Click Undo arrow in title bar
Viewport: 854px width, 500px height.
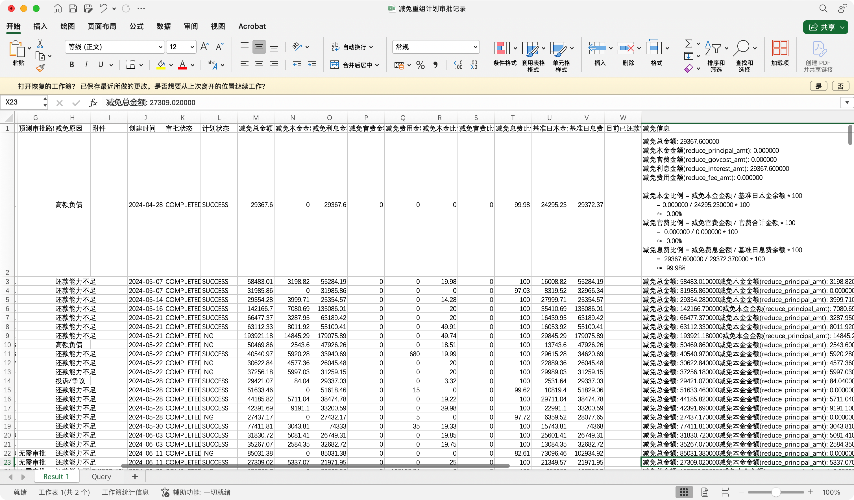(104, 8)
